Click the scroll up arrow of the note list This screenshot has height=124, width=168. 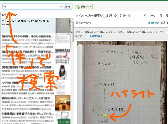click(x=72, y=20)
